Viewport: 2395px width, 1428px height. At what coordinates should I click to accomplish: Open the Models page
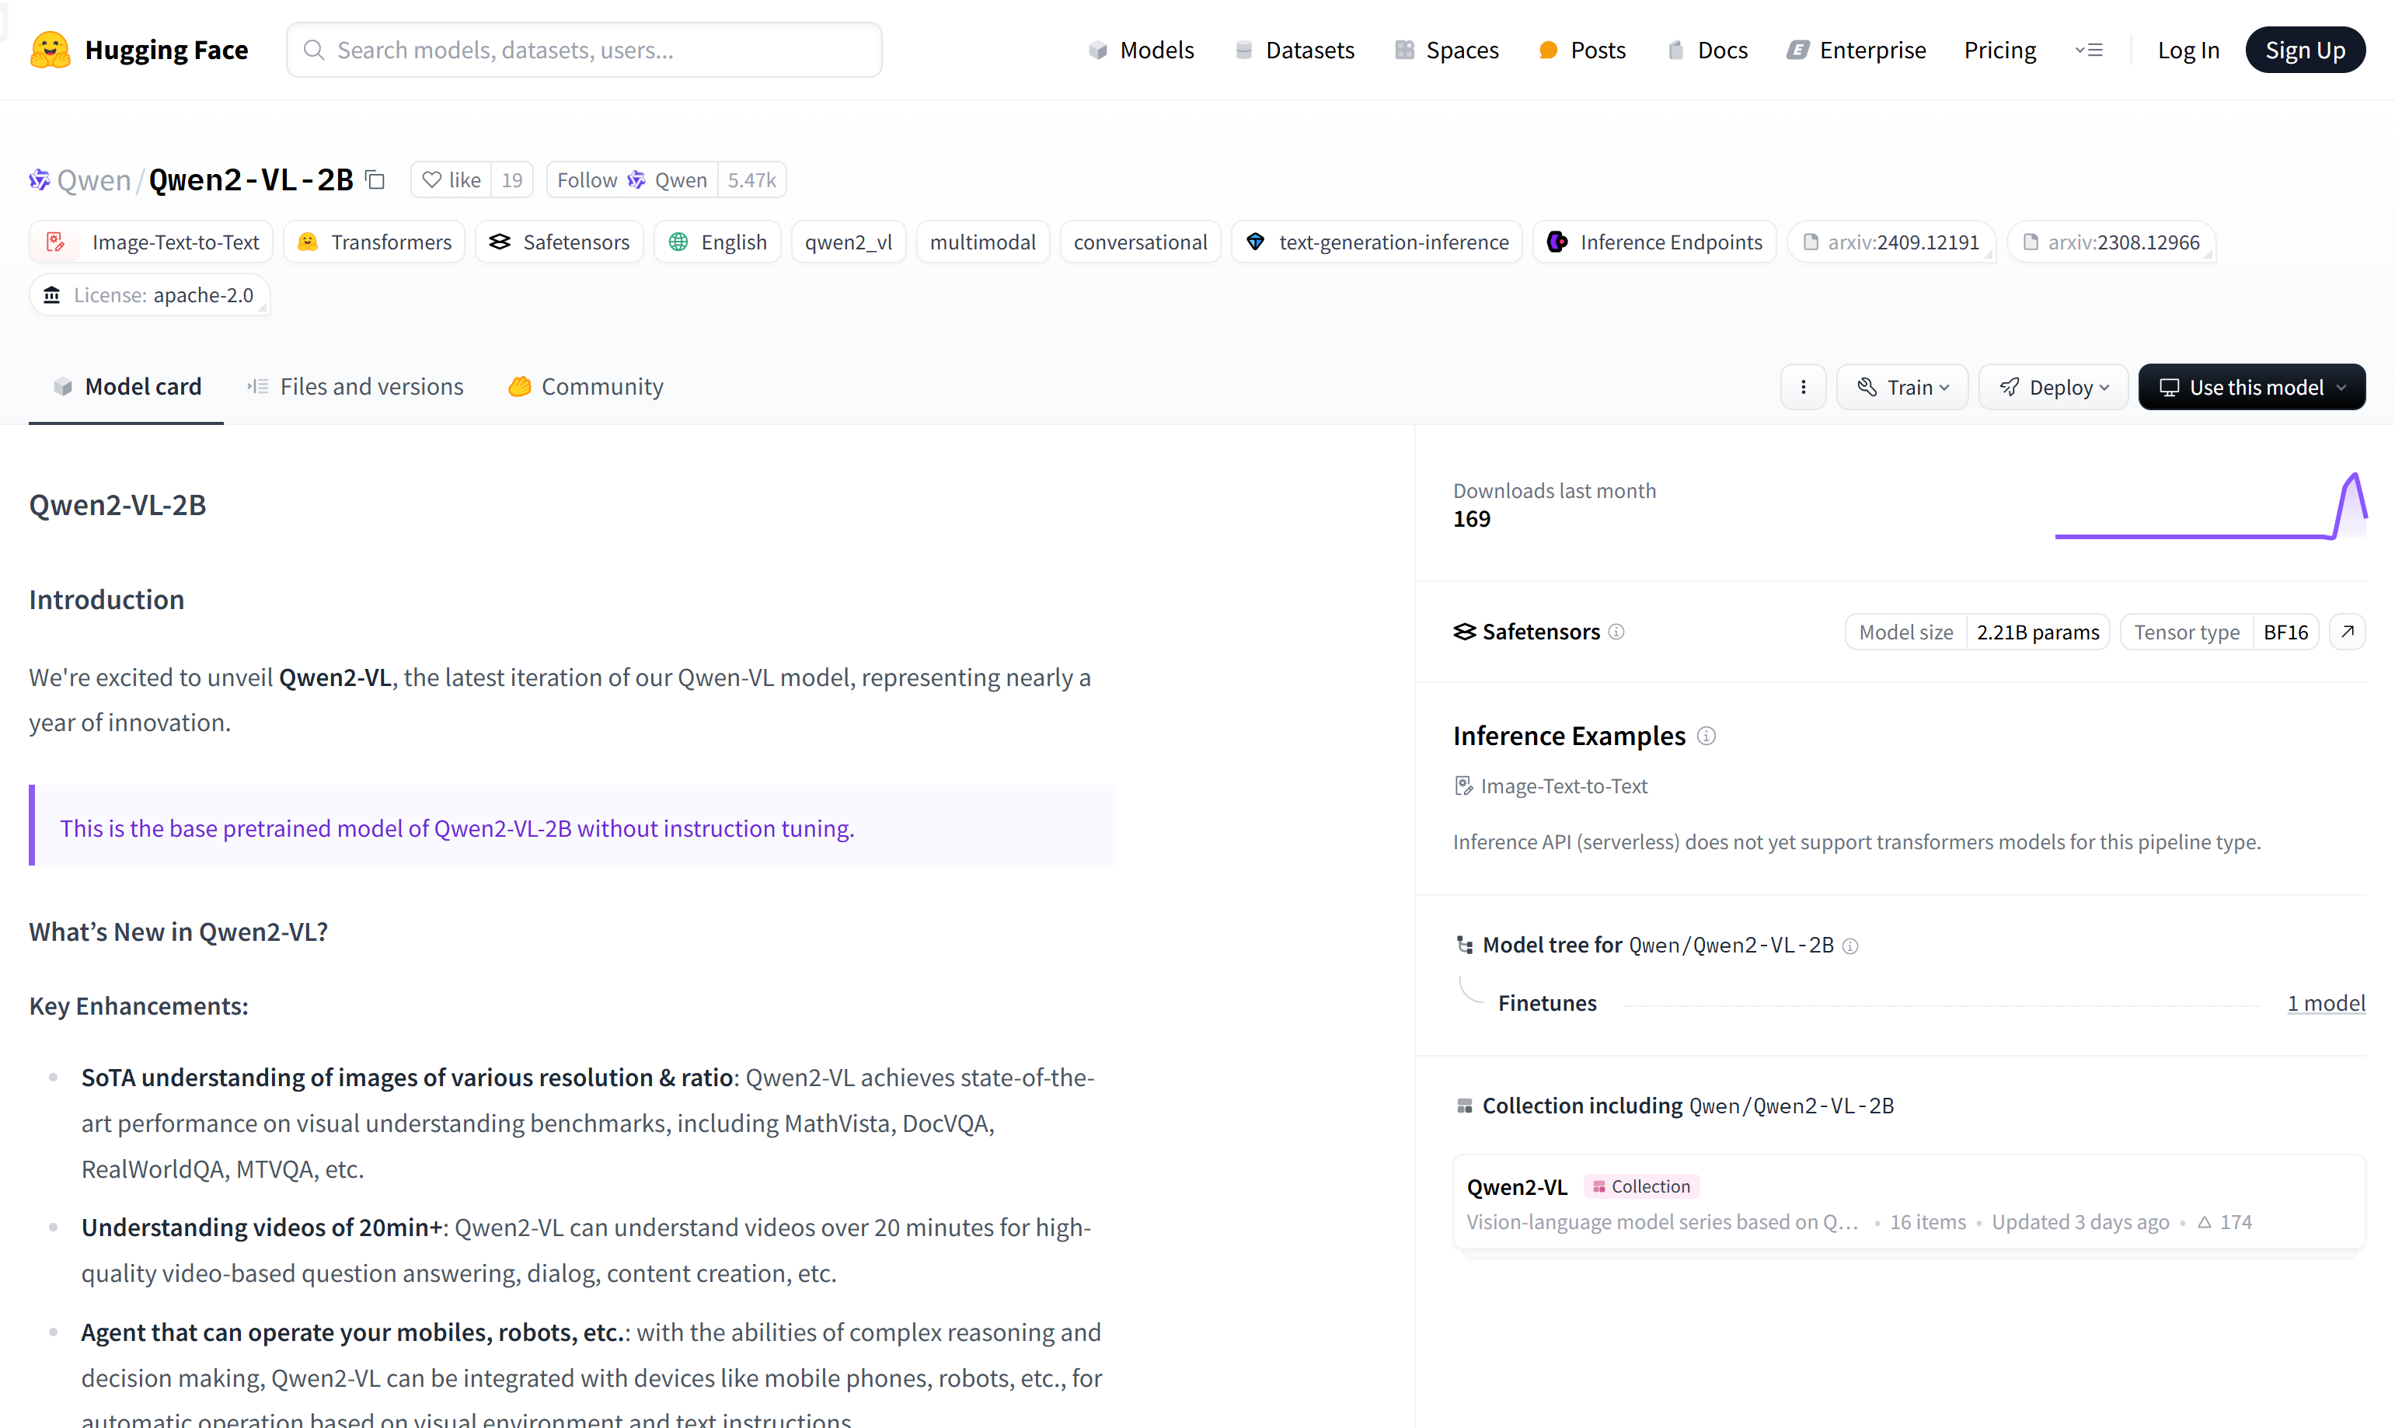point(1142,50)
